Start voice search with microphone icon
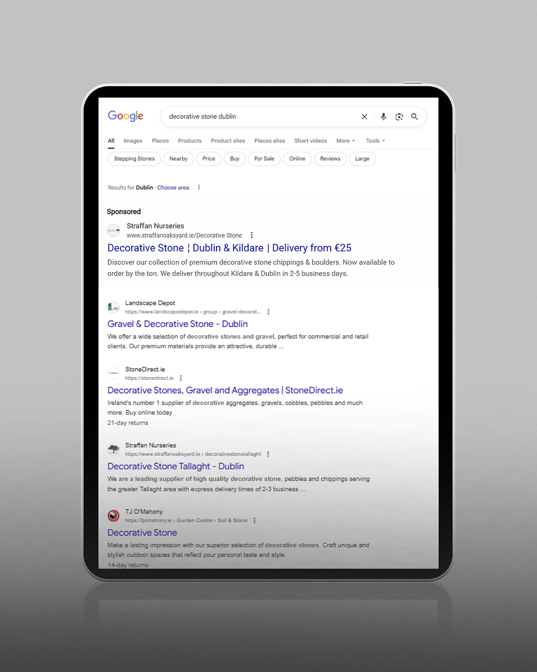 pyautogui.click(x=384, y=117)
